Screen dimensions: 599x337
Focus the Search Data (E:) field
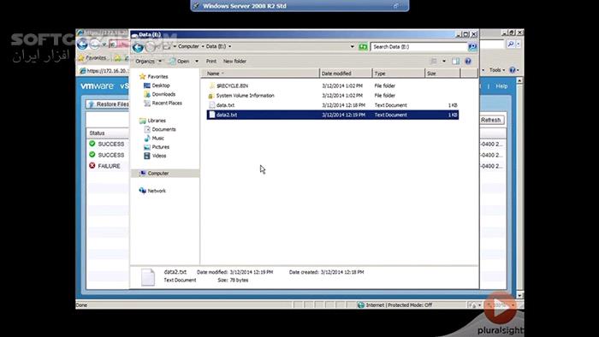(418, 46)
